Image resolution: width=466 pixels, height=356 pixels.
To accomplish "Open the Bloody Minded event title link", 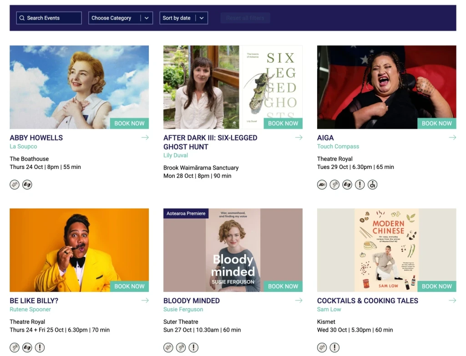I will tap(192, 300).
